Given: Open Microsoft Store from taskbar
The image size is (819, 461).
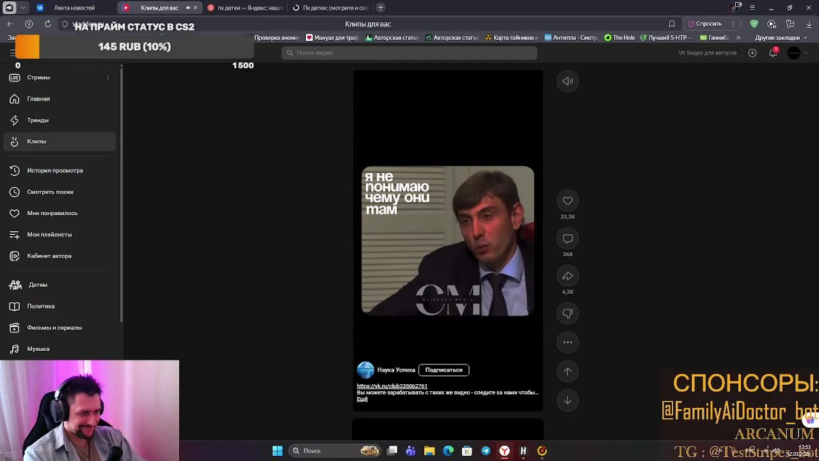Looking at the screenshot, I should coord(467,451).
